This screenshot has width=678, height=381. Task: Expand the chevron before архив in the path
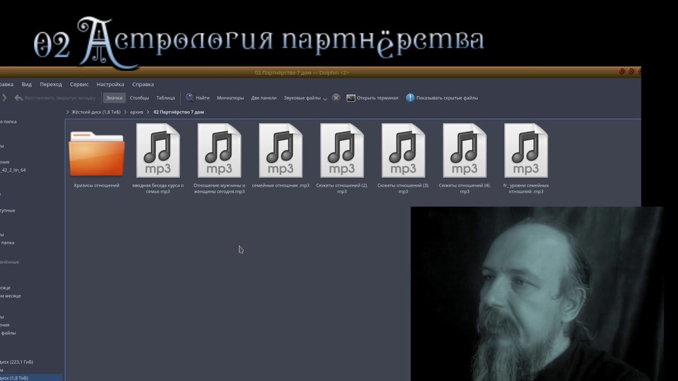point(126,112)
